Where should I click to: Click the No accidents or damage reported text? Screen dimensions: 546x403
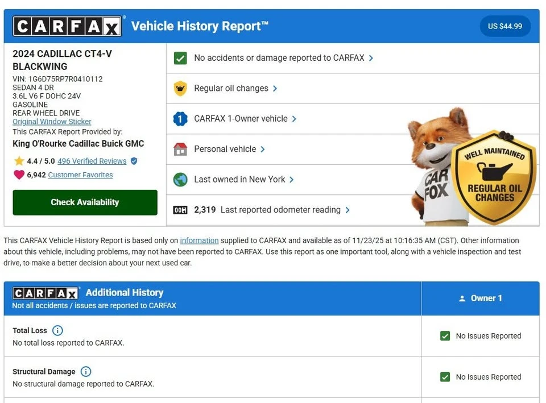[279, 58]
